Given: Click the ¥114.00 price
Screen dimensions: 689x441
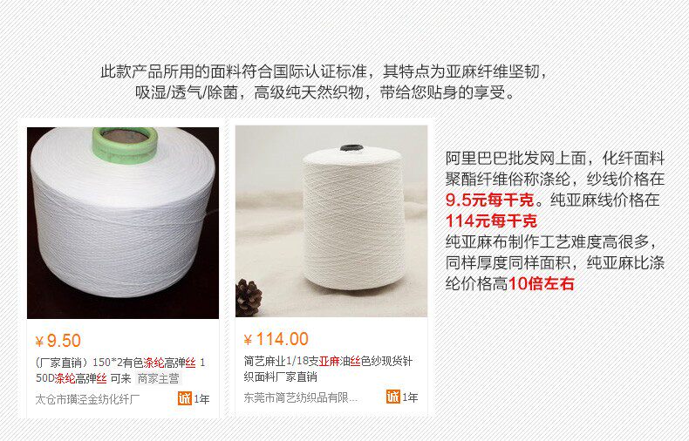Looking at the screenshot, I should pos(276,339).
